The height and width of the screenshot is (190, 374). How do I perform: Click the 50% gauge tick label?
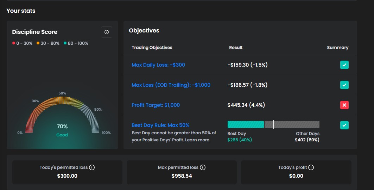click(62, 93)
